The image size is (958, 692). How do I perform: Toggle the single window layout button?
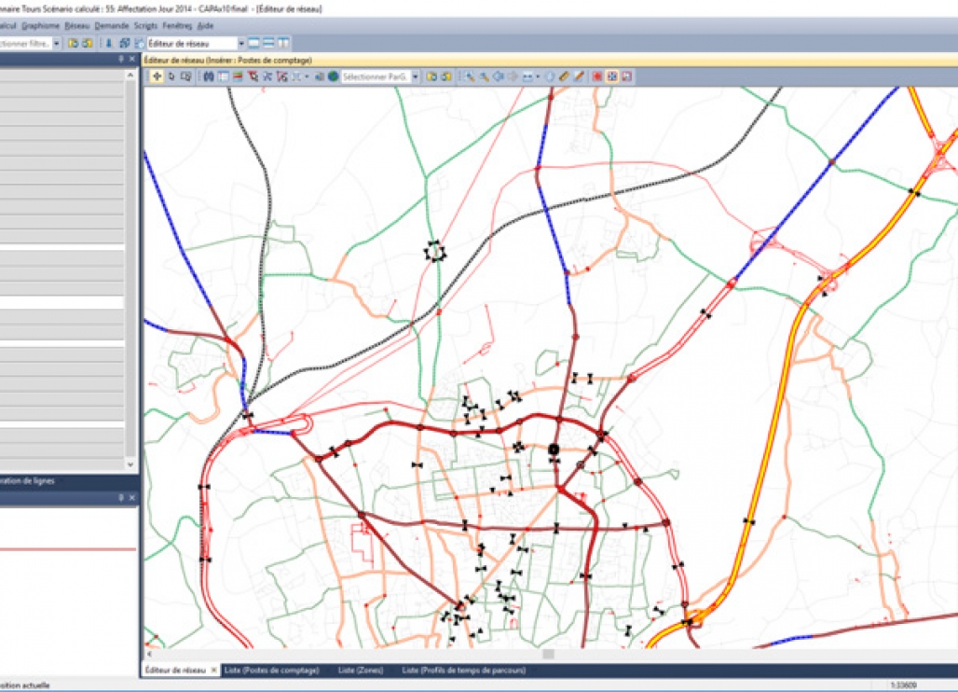tap(253, 43)
